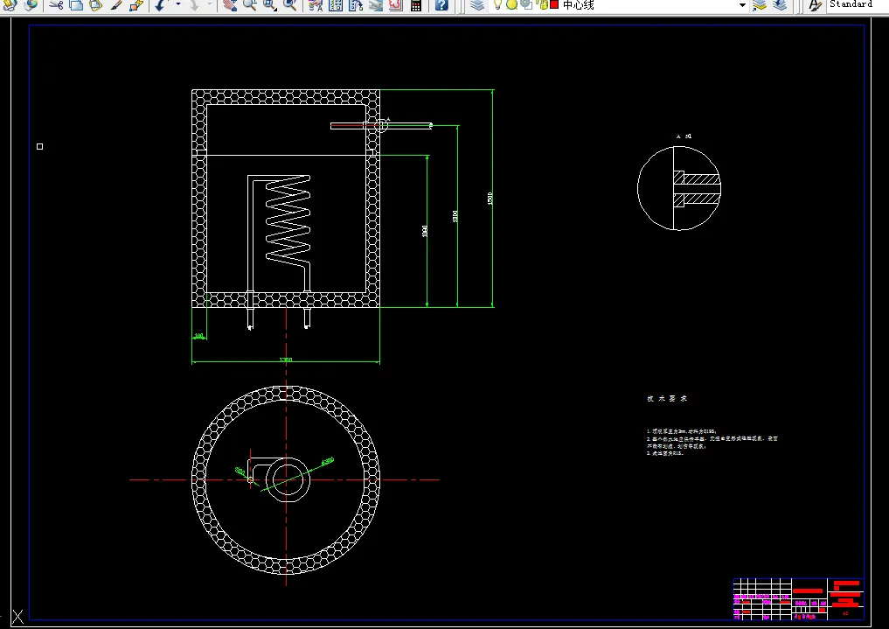Select the middle vertical dimension text
Screen dimensions: 889x629
click(x=455, y=216)
